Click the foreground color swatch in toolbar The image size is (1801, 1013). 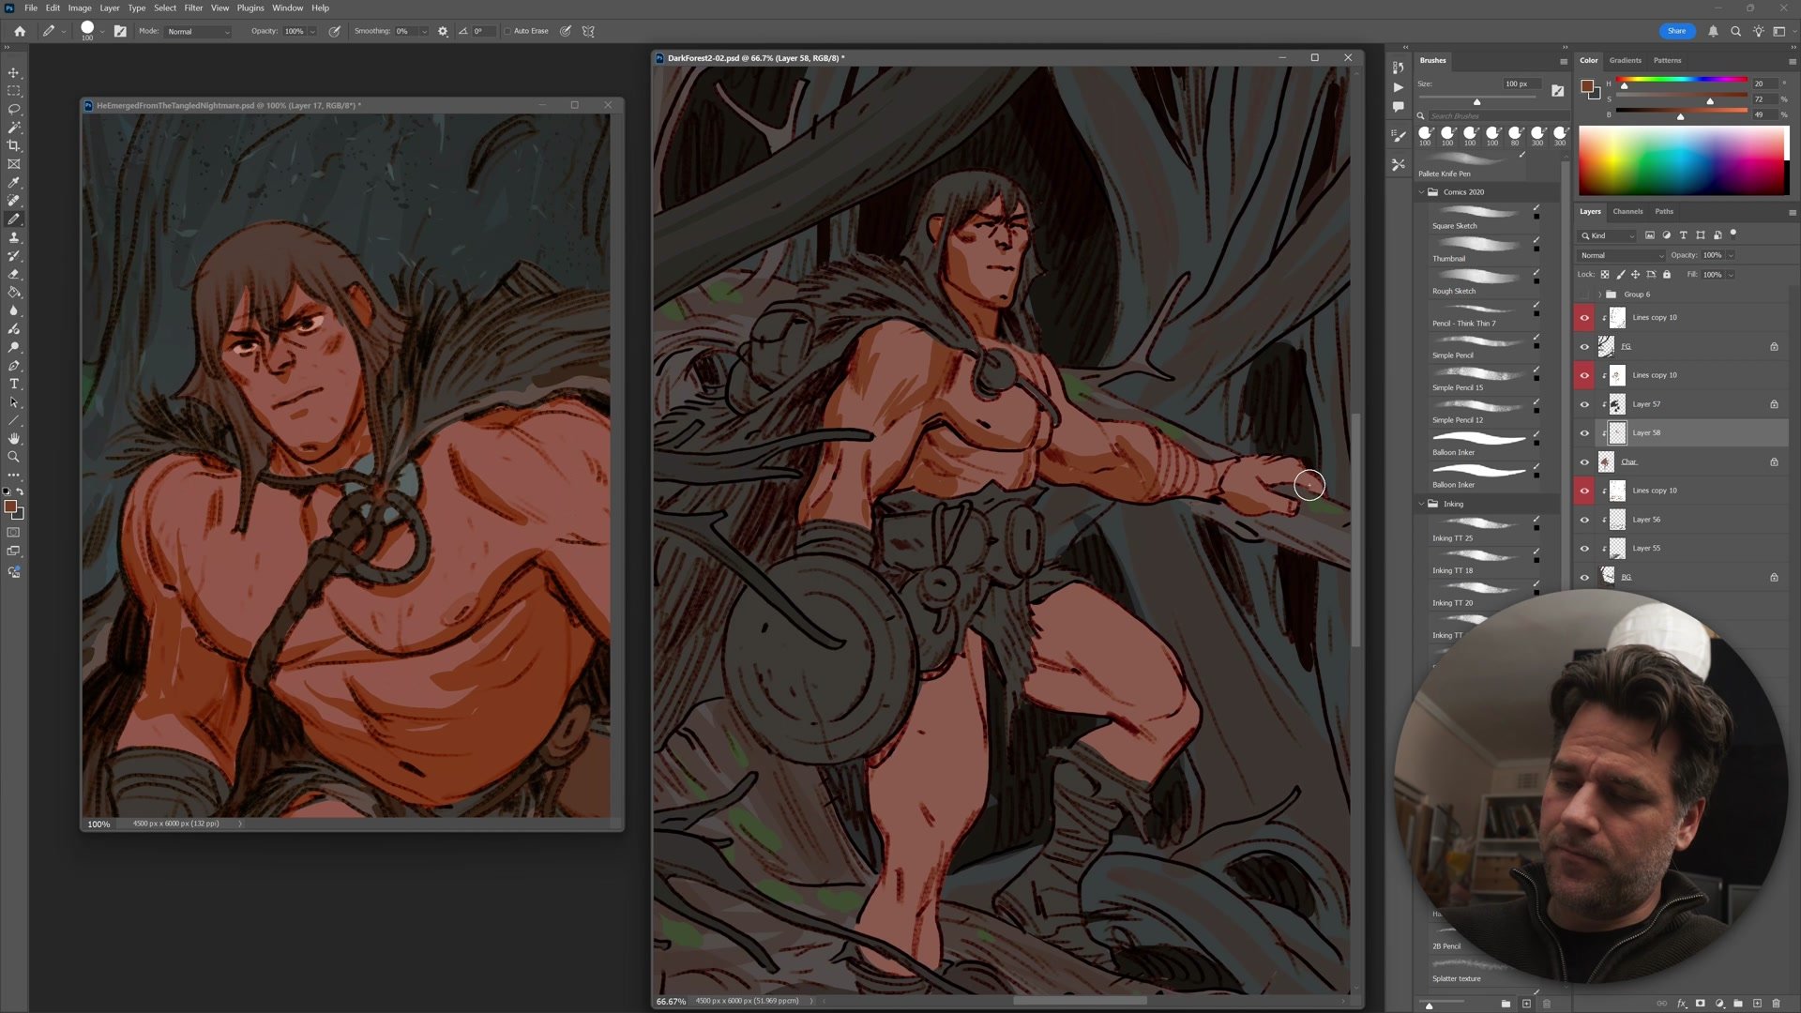tap(9, 506)
